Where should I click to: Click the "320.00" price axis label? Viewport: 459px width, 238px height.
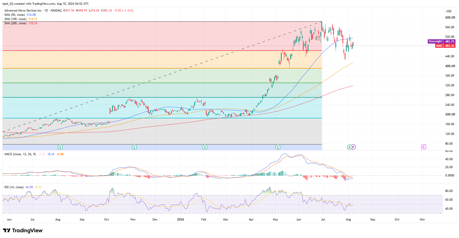point(450,85)
